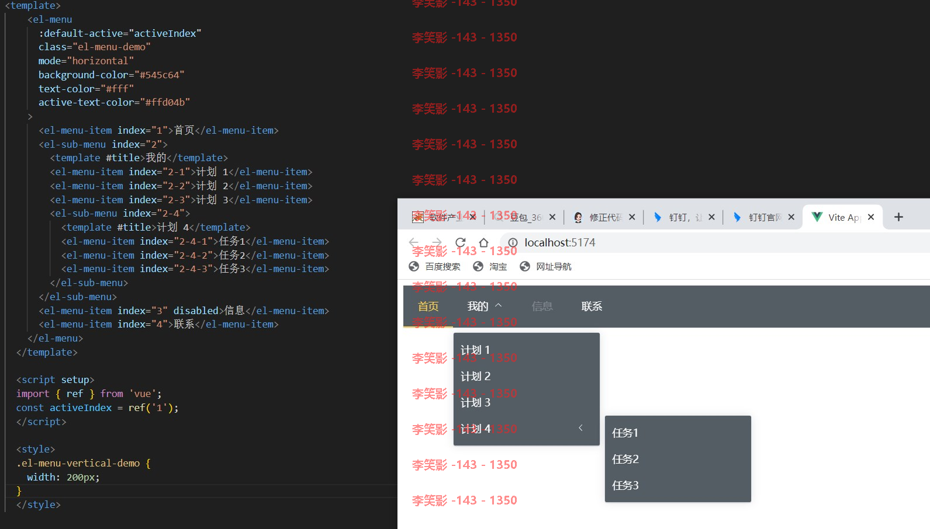Click the el-menu opening tag in code
This screenshot has height=529, width=930.
50,19
